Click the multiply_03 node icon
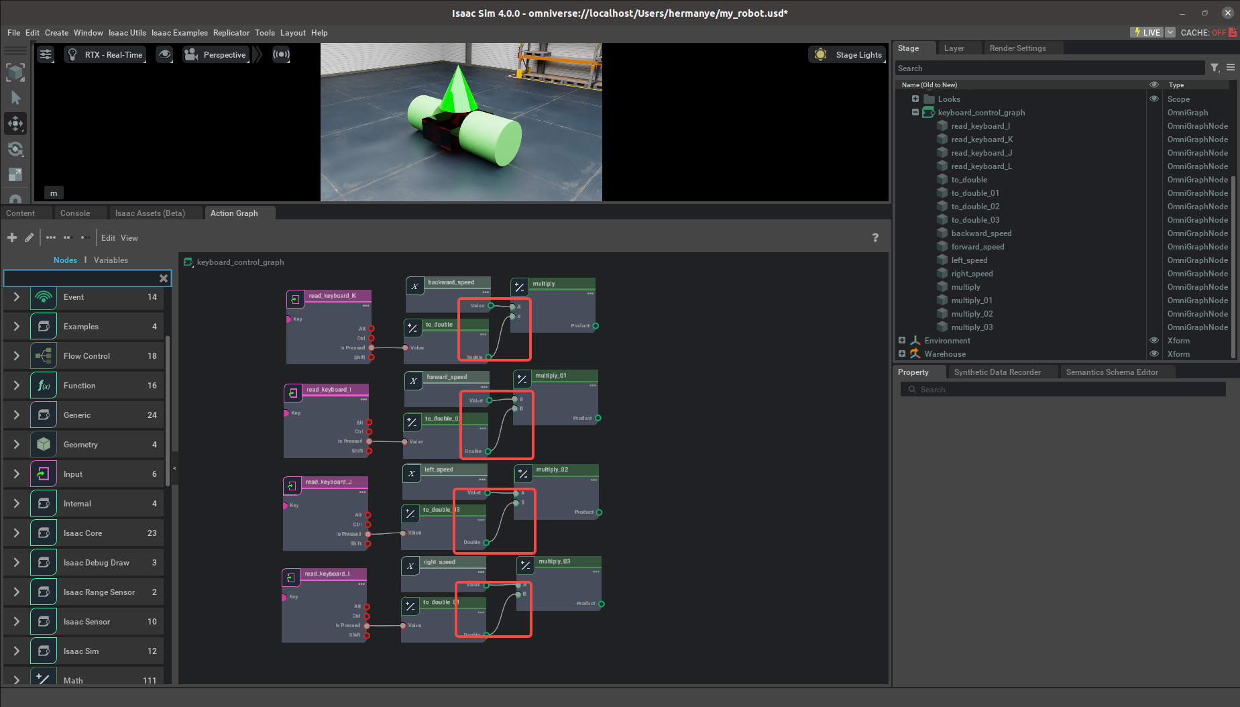 tap(525, 565)
